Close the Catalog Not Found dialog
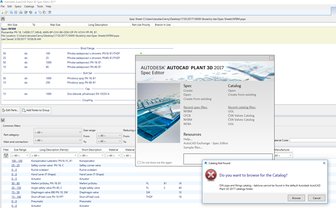This screenshot has height=208, width=336. [x=324, y=163]
